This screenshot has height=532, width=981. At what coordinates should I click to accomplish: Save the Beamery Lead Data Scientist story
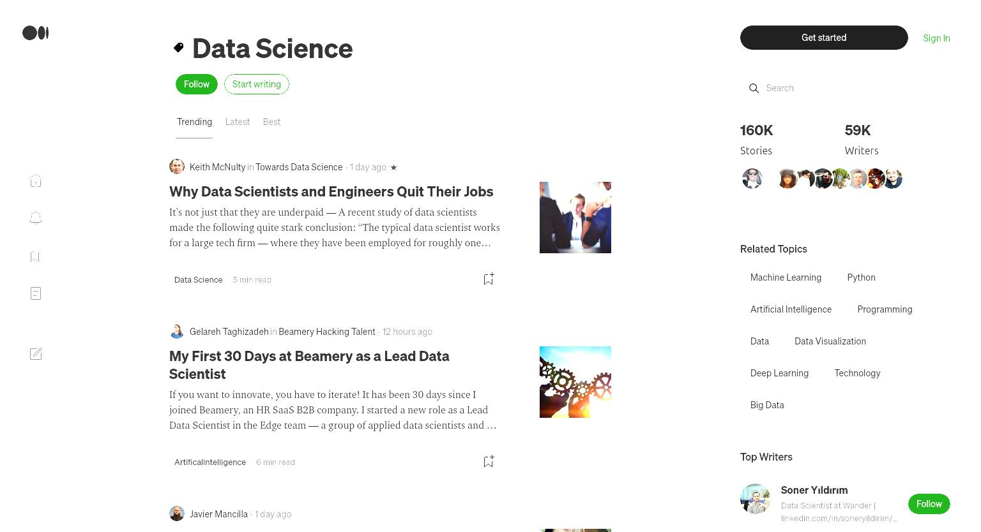(x=489, y=461)
